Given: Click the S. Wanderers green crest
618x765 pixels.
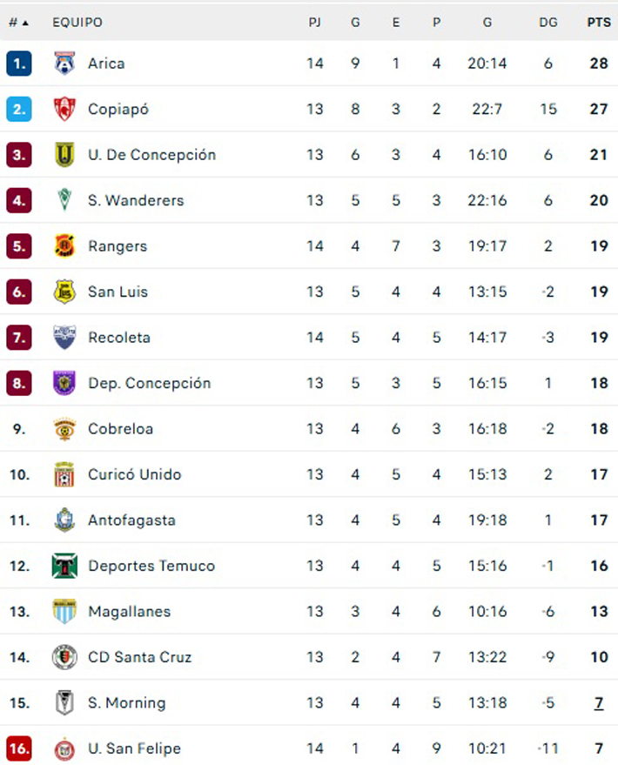Looking at the screenshot, I should pyautogui.click(x=64, y=200).
